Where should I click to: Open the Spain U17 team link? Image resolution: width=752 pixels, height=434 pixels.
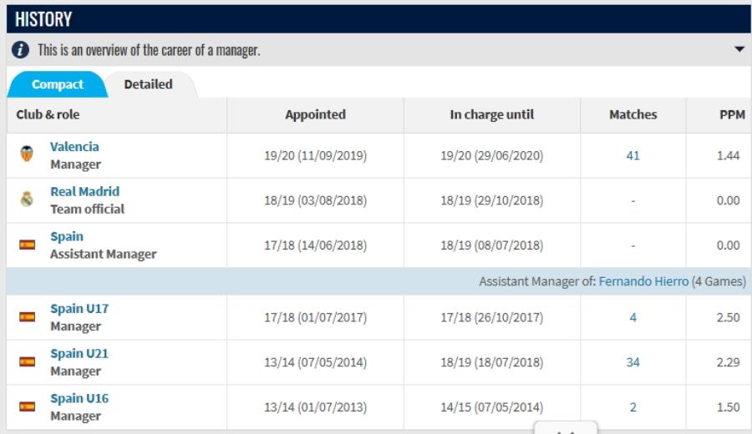click(x=79, y=309)
